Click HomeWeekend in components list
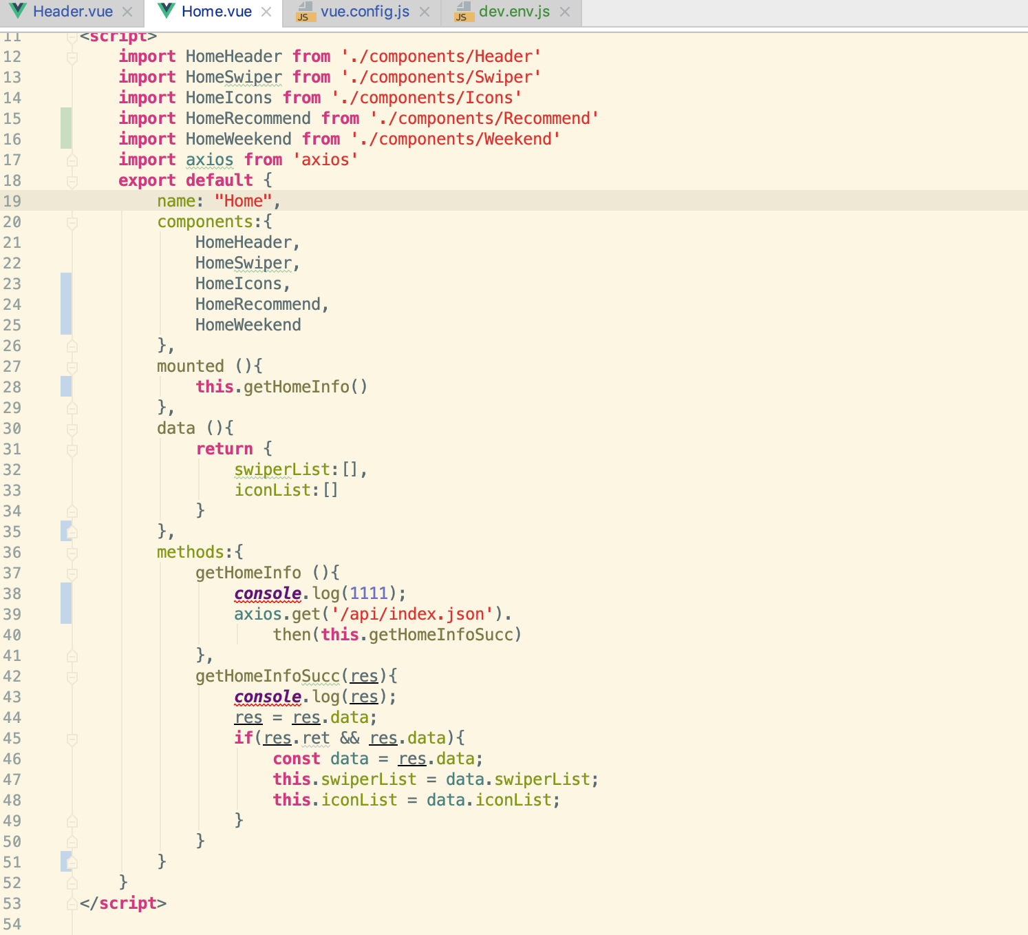 click(x=248, y=325)
